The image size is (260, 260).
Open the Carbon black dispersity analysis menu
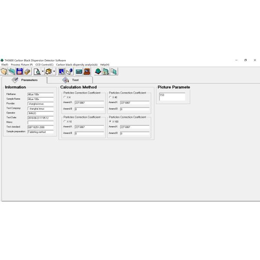77,65
